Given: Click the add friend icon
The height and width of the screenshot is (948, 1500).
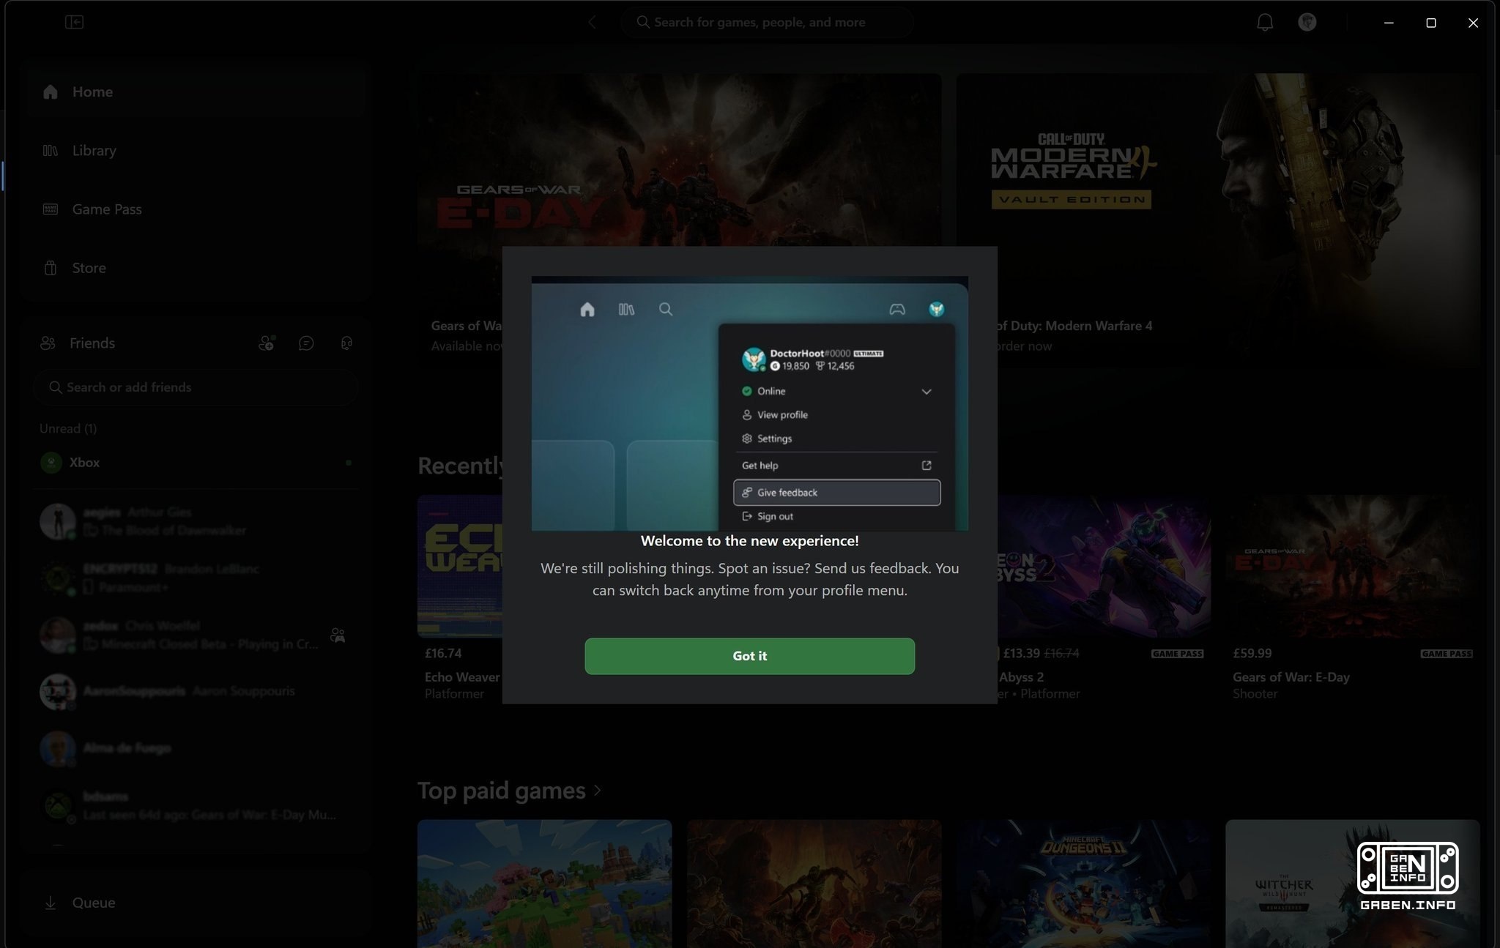Looking at the screenshot, I should pos(267,343).
